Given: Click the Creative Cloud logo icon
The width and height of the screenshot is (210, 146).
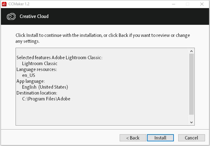Looking at the screenshot, I should [11, 16].
